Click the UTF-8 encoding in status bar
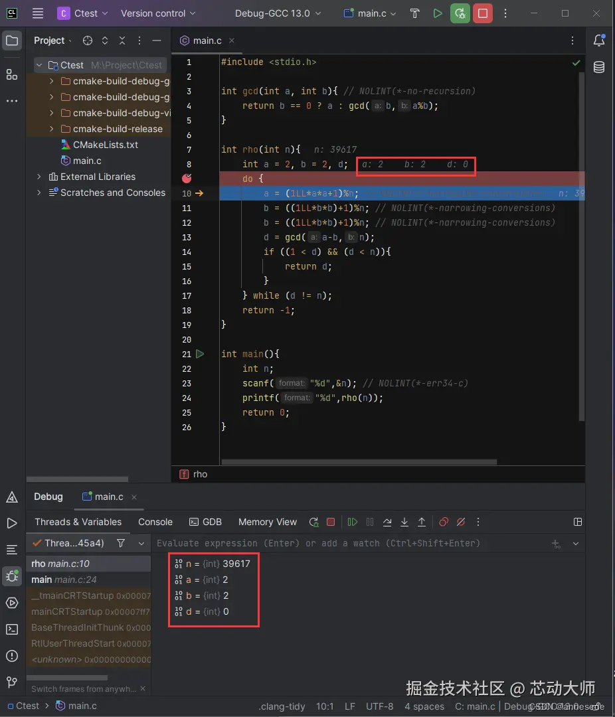This screenshot has width=615, height=717. pos(379,706)
